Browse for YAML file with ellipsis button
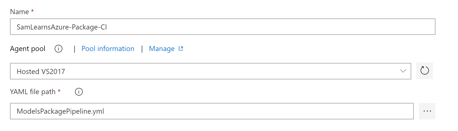Viewport: 458px width, 131px height. coord(427,111)
